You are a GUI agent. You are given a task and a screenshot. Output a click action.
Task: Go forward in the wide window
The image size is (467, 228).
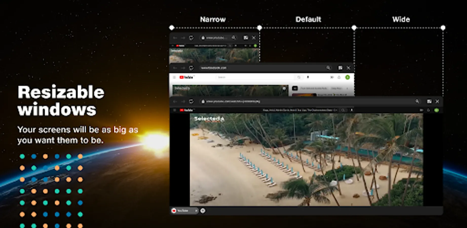[183, 101]
